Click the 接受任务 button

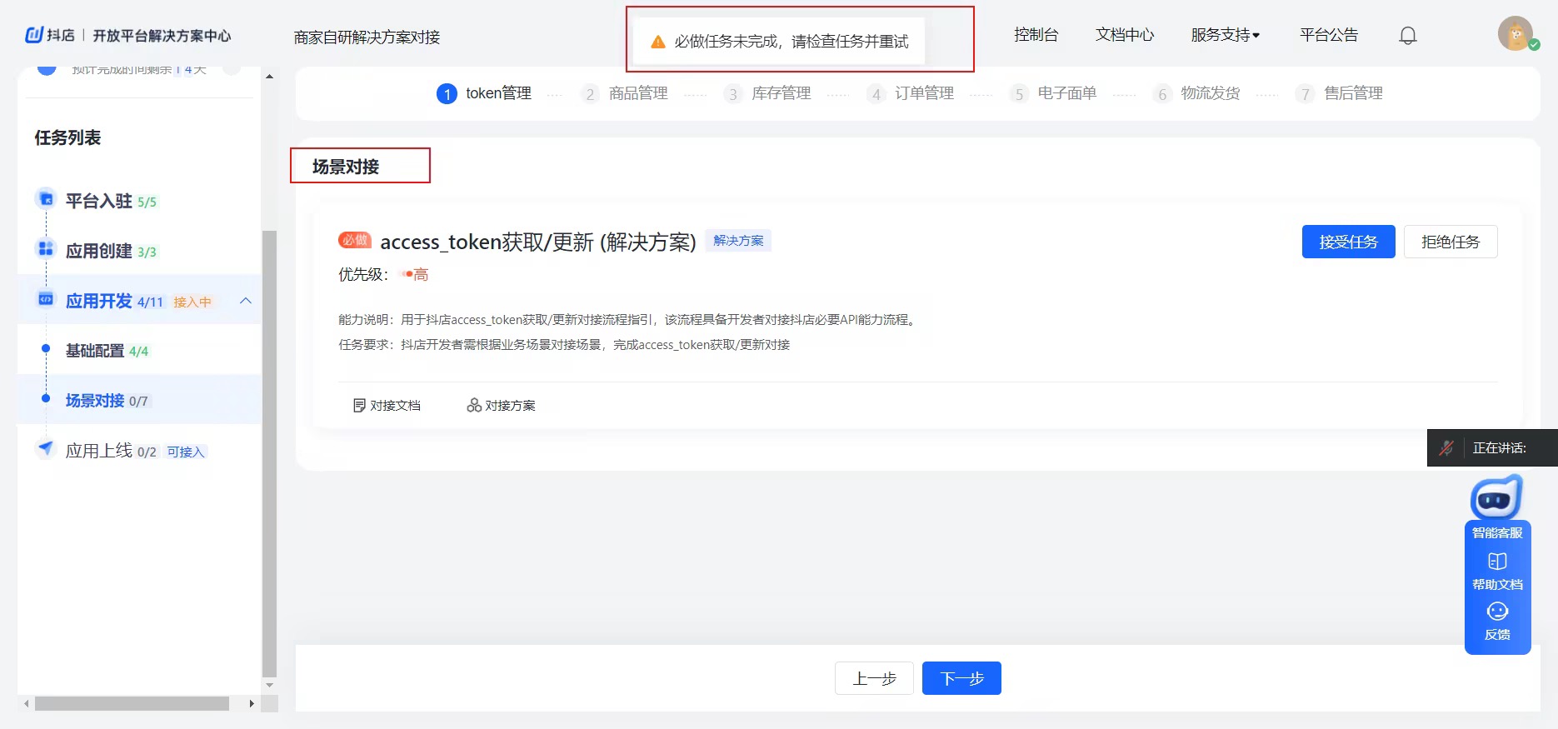coord(1348,242)
